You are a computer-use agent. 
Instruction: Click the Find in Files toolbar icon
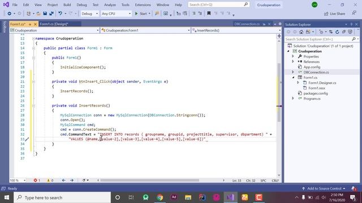[x=157, y=14]
